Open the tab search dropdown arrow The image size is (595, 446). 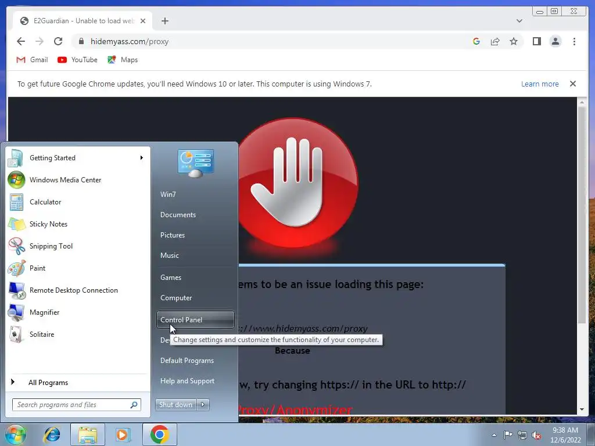(519, 21)
